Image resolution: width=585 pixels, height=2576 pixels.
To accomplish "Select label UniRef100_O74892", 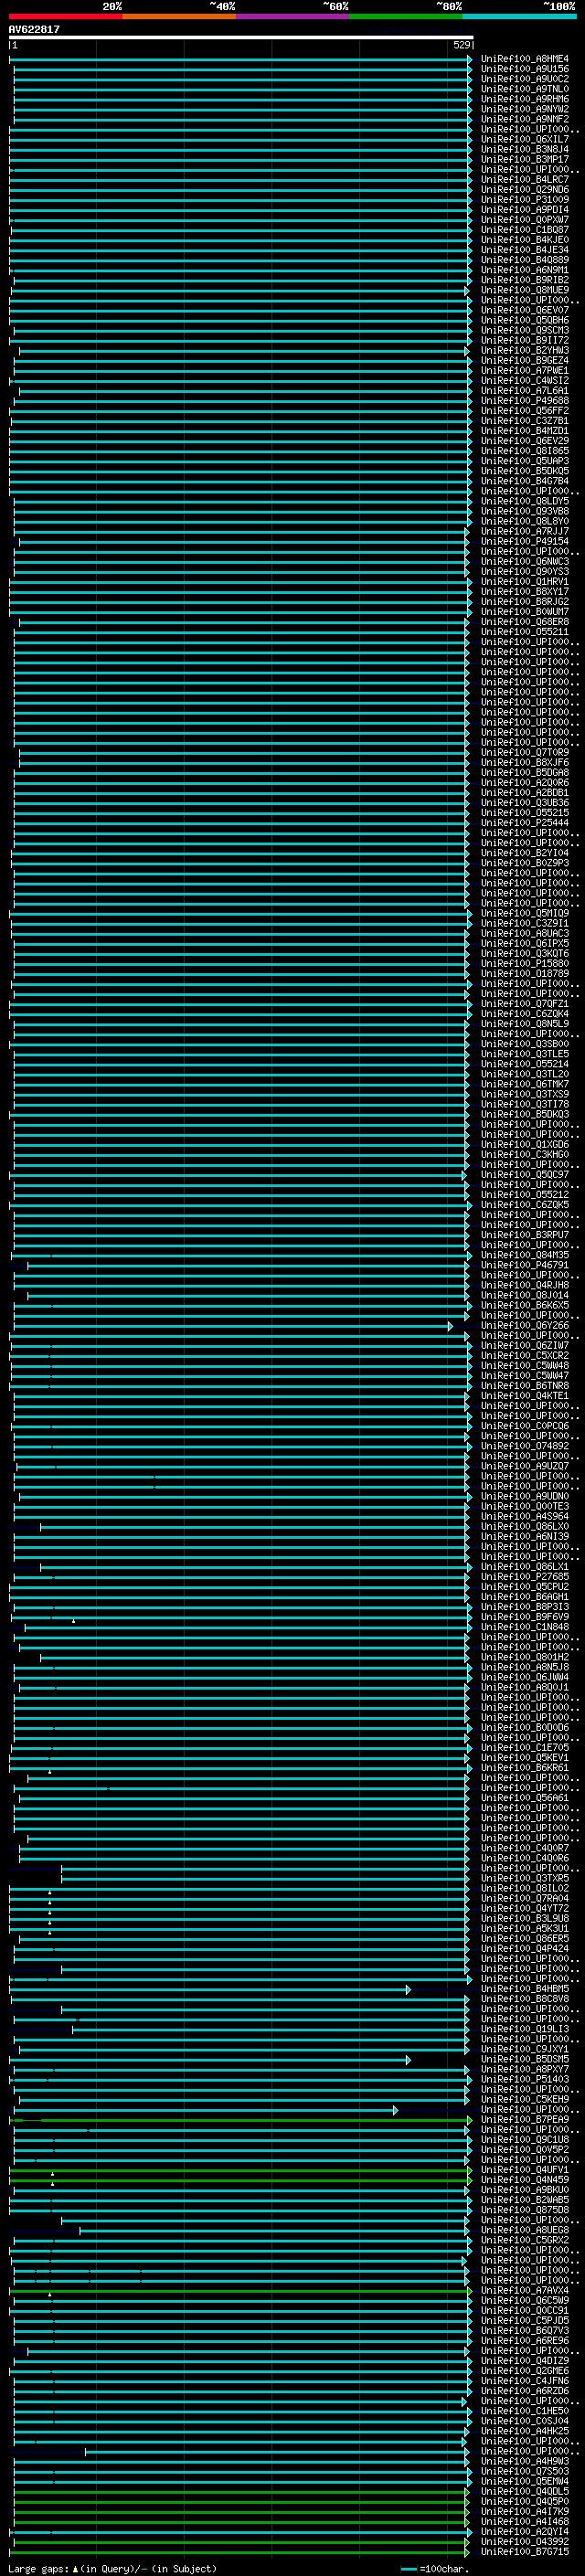I will 524,1446.
